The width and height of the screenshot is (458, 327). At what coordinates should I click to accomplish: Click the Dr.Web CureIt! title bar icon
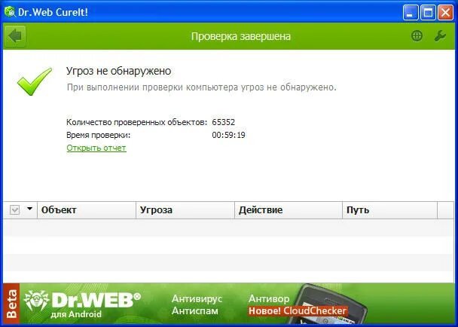coord(10,12)
